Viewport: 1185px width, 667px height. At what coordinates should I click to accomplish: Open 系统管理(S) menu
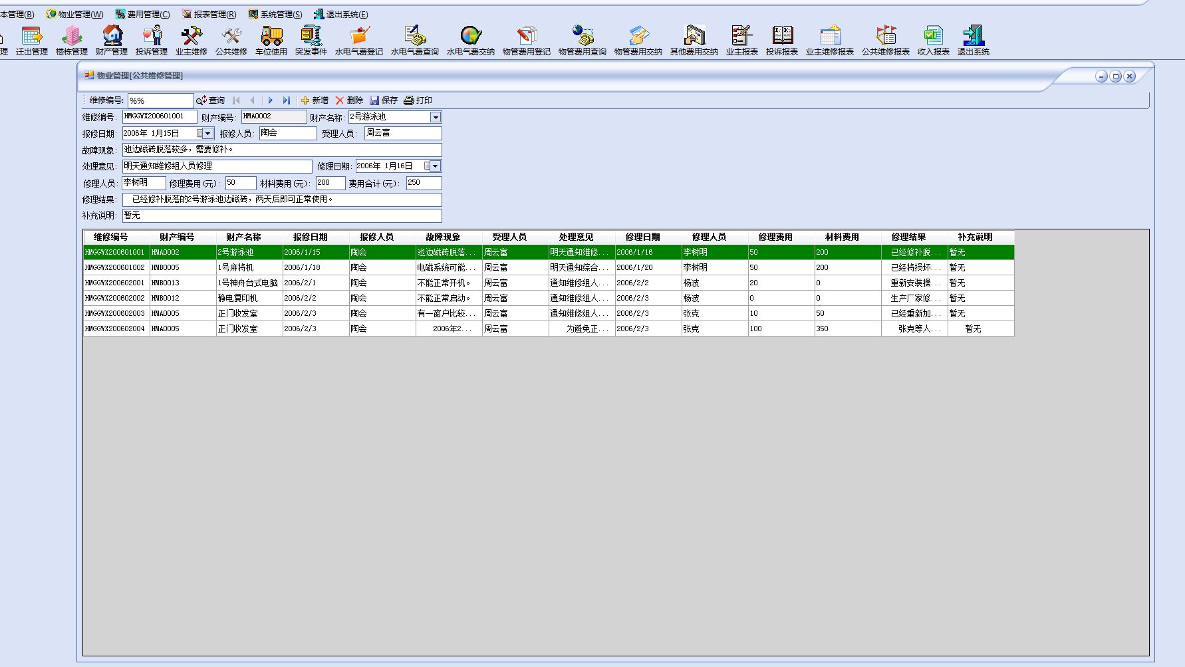[275, 14]
